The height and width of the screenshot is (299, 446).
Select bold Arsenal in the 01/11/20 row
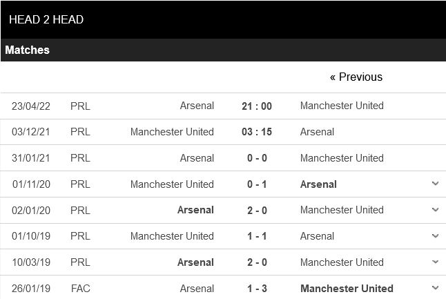(318, 184)
